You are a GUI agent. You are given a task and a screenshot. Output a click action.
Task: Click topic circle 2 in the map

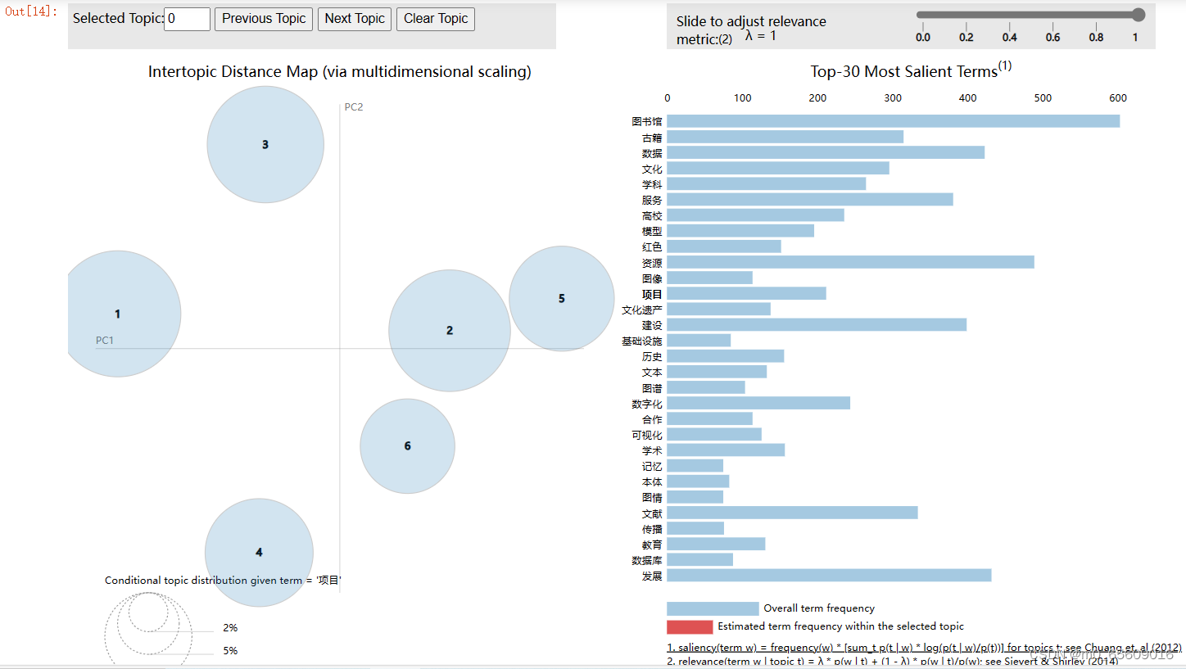[449, 330]
